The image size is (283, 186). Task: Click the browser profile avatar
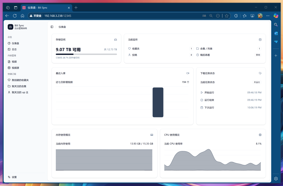260,16
